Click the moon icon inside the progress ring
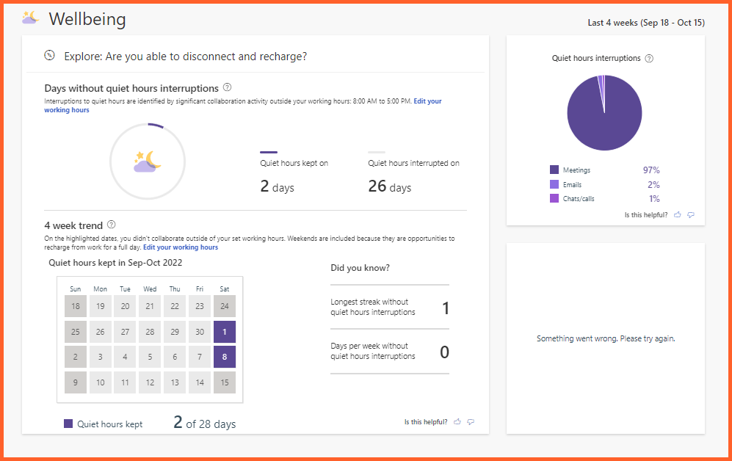732x461 pixels. pos(148,161)
